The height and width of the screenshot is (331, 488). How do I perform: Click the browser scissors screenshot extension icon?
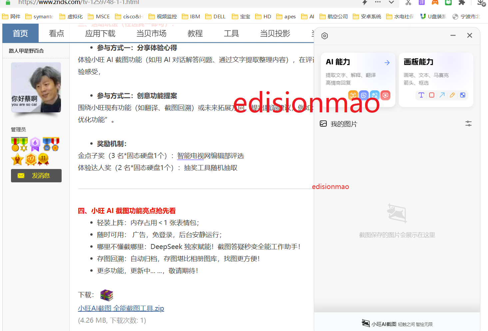(408, 3)
